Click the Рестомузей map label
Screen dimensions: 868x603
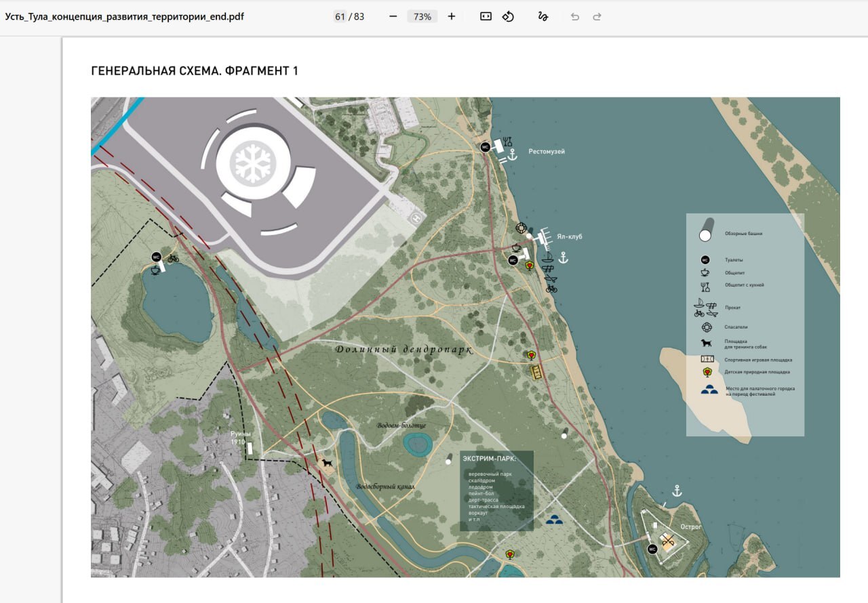547,152
